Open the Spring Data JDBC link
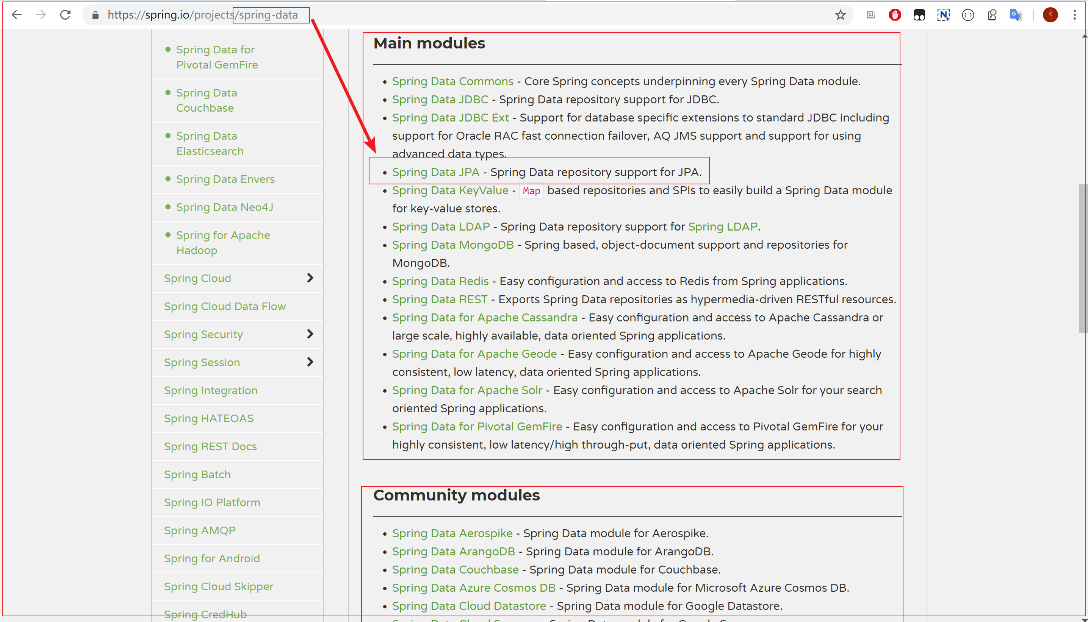Image resolution: width=1088 pixels, height=622 pixels. tap(440, 100)
